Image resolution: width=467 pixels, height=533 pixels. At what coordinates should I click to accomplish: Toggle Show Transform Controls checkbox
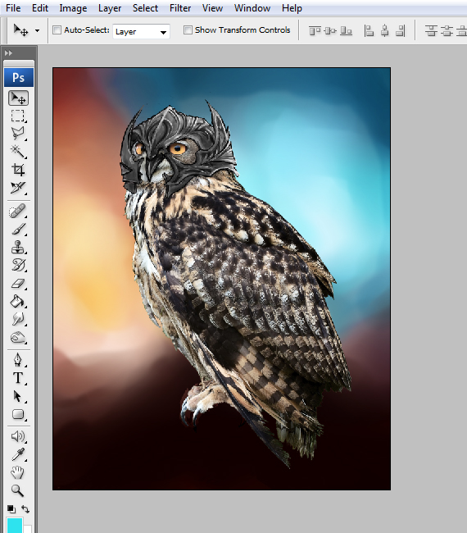(188, 30)
